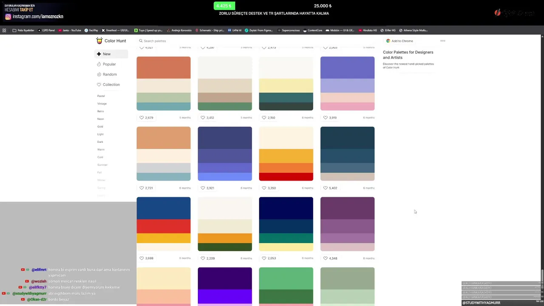Viewport: 544px width, 306px height.
Task: Like the palette with 3,919 likes
Action: 330,118
